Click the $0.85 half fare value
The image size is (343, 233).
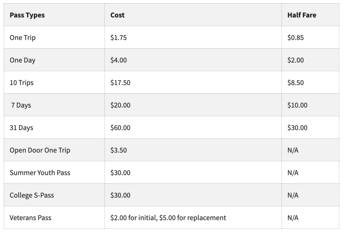[x=296, y=38]
